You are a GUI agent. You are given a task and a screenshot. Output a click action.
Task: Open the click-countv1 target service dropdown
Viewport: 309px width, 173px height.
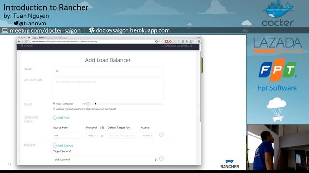pos(105,159)
